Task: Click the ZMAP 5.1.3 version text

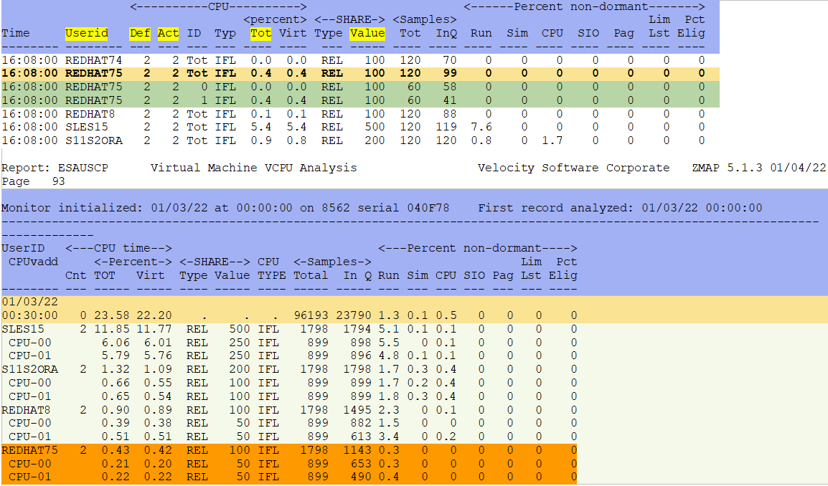Action: coord(725,168)
